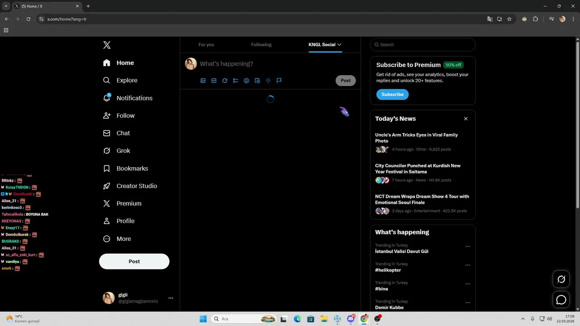Open the Bookmarks page
Viewport: 580px width, 326px height.
coord(126,168)
